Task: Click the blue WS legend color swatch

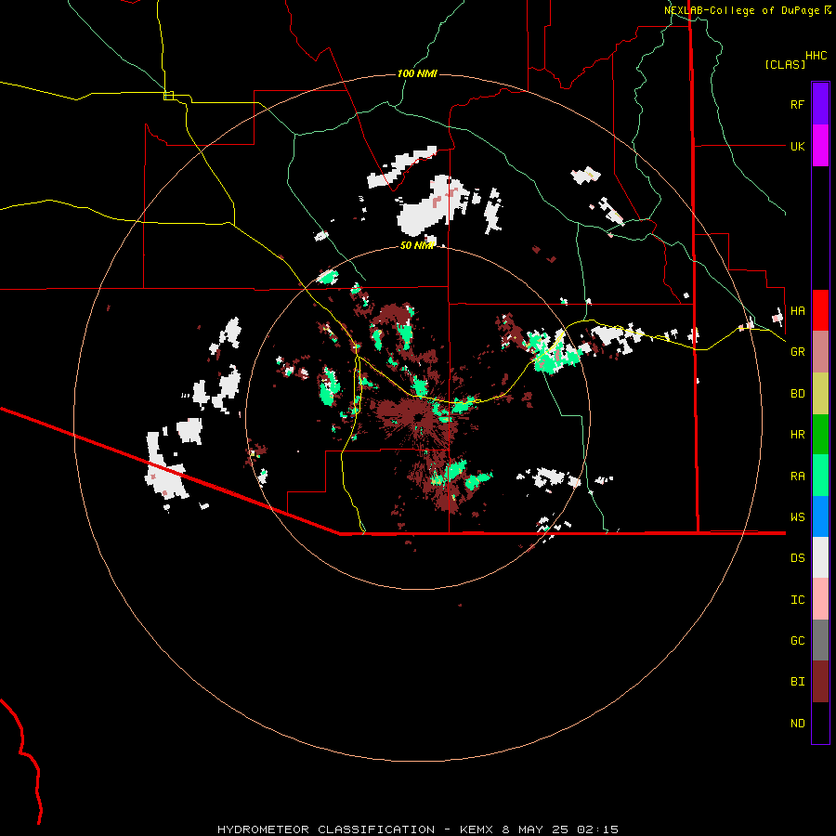Action: pos(820,516)
